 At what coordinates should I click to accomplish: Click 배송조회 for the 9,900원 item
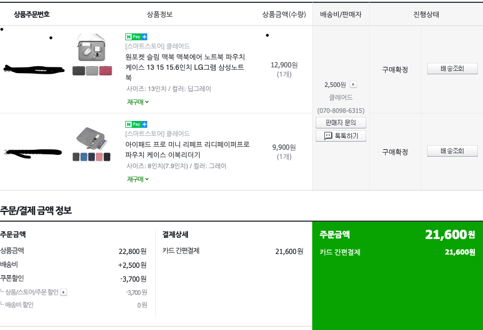point(452,151)
